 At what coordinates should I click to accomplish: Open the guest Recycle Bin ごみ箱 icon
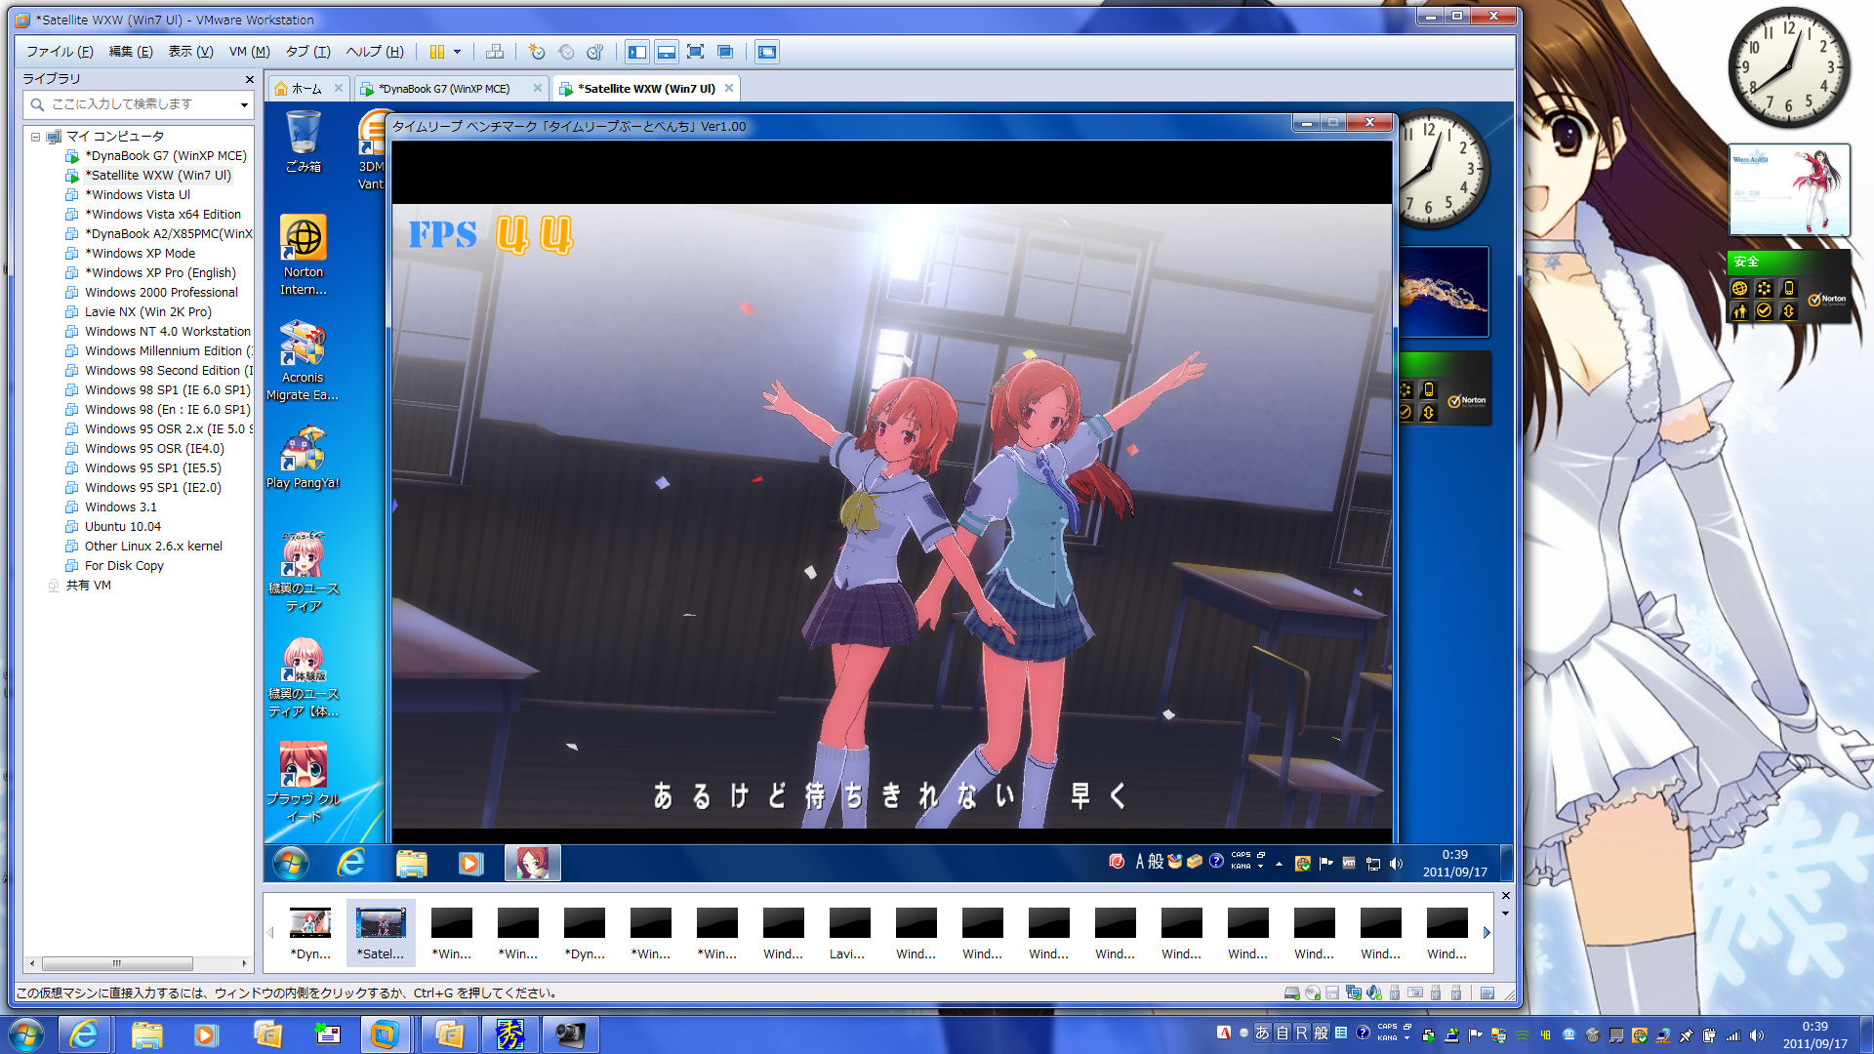click(303, 142)
